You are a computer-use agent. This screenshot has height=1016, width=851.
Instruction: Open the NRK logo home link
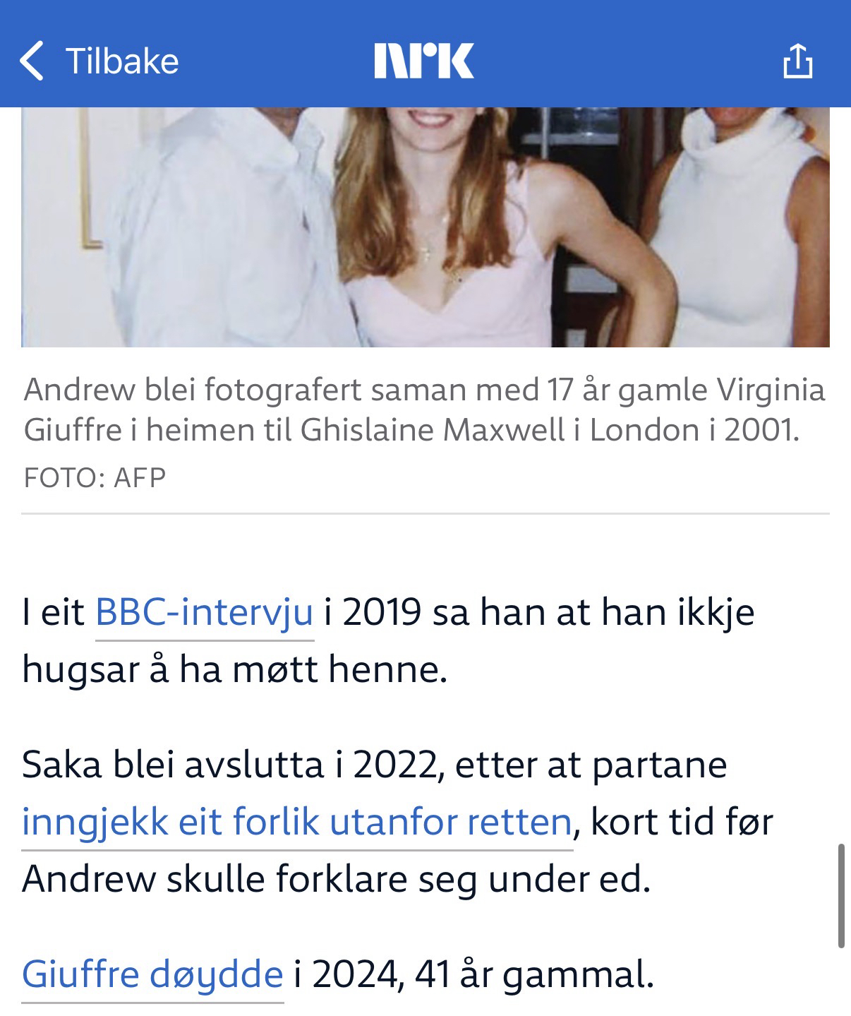click(424, 61)
